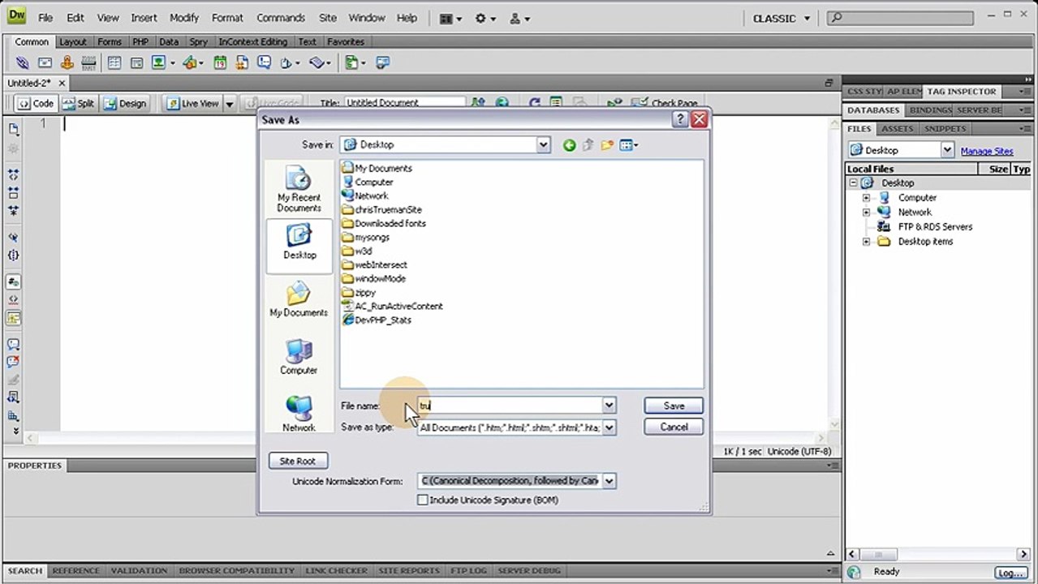Open the Insert menu

coord(144,18)
